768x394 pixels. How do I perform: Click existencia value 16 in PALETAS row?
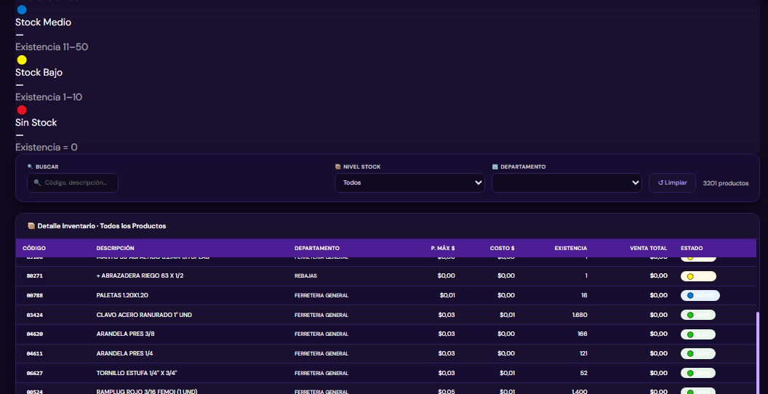pos(584,296)
